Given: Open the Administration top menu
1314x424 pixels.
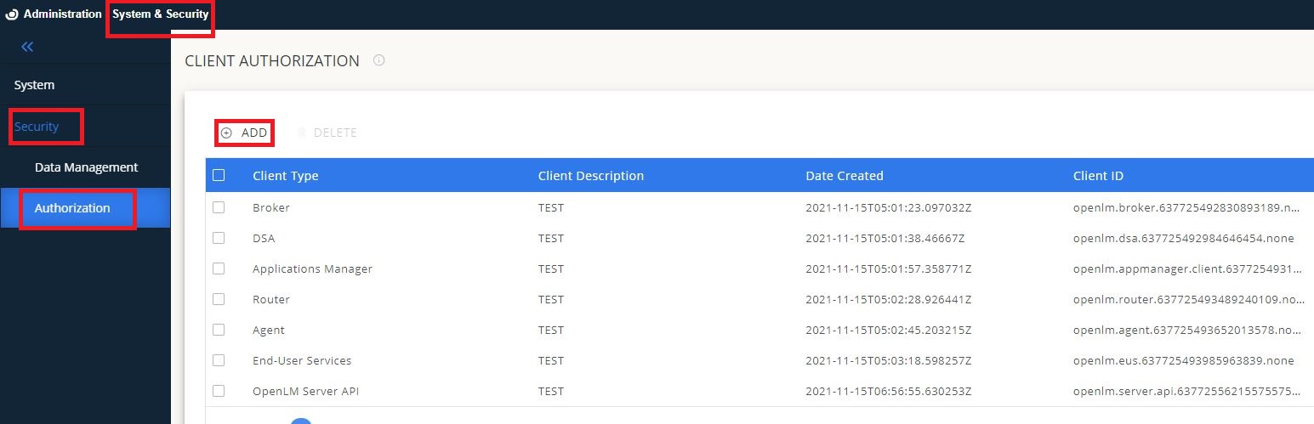Looking at the screenshot, I should 62,14.
